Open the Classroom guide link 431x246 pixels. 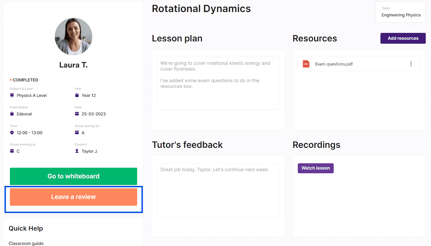26,243
